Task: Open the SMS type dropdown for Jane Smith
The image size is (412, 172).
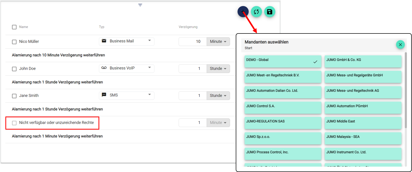Action: pos(149,95)
